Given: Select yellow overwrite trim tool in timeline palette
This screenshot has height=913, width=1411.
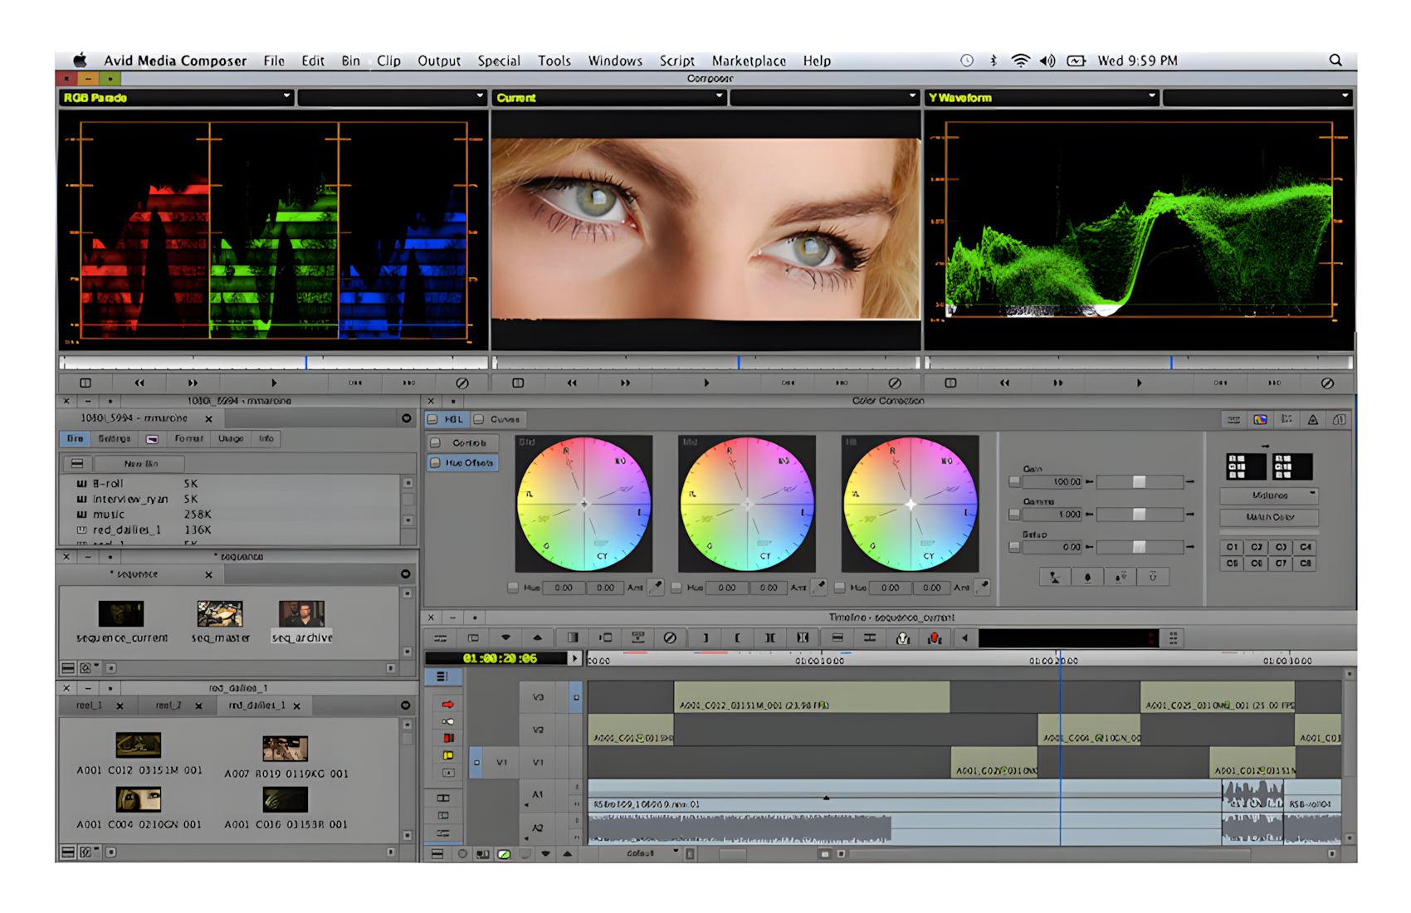Looking at the screenshot, I should coord(448,755).
